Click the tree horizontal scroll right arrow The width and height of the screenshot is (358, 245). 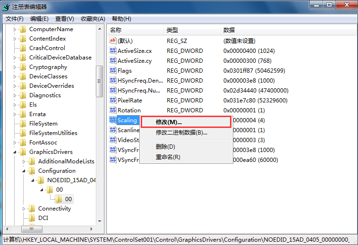[92, 229]
